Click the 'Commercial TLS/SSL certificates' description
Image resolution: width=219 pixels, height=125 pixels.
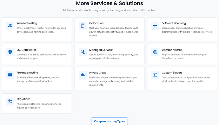tap(41, 56)
